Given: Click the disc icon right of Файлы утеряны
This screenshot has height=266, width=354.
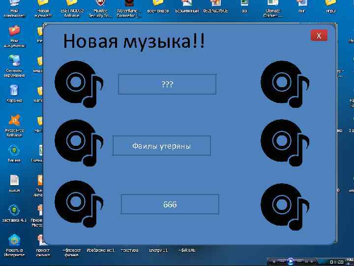Looking at the screenshot, I should [285, 143].
